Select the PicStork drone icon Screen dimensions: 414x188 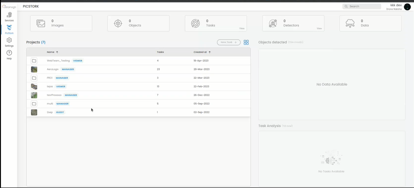tap(9, 28)
